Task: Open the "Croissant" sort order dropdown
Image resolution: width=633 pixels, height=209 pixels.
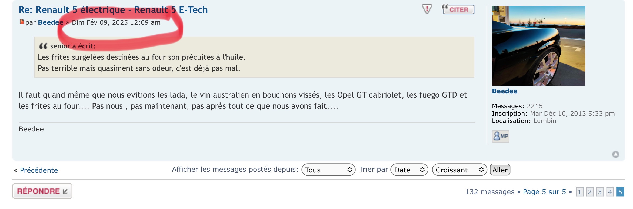Action: [459, 170]
